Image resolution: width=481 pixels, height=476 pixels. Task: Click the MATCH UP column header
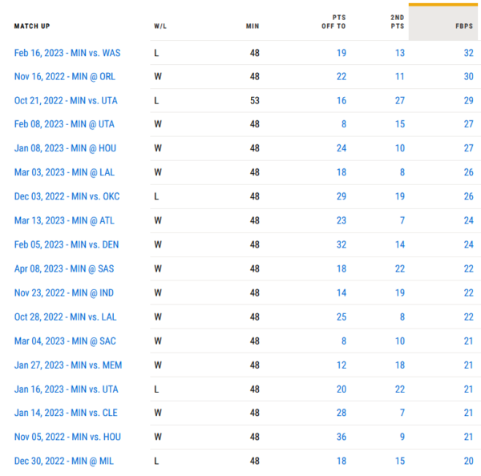(x=32, y=26)
